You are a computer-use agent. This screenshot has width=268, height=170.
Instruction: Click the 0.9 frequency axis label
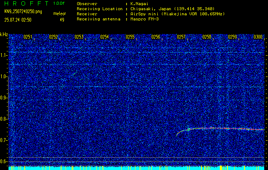[x=4, y=98]
